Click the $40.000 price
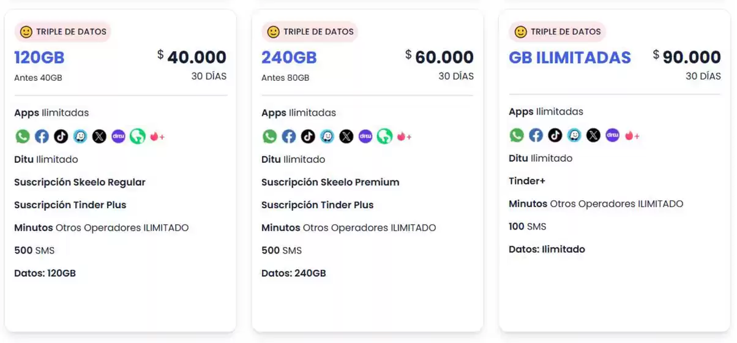 (192, 57)
